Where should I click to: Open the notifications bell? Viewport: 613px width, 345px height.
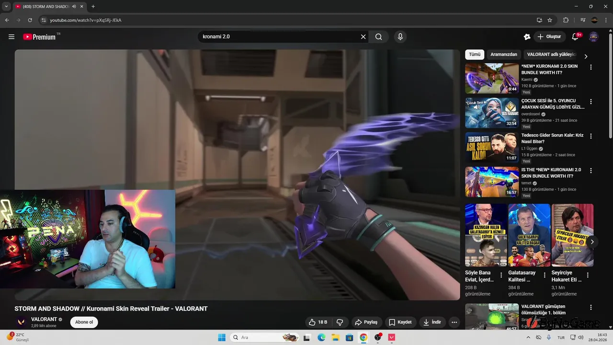[576, 37]
